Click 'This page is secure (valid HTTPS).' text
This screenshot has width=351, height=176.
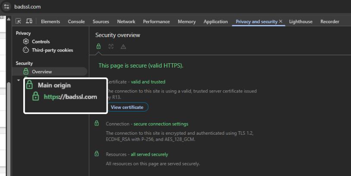[x=141, y=65]
